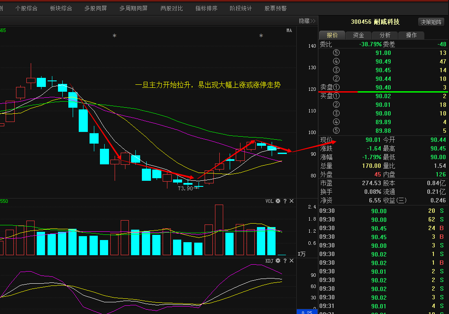The width and height of the screenshot is (449, 314).
Task: Switch to the 资金 tab
Action: click(359, 35)
